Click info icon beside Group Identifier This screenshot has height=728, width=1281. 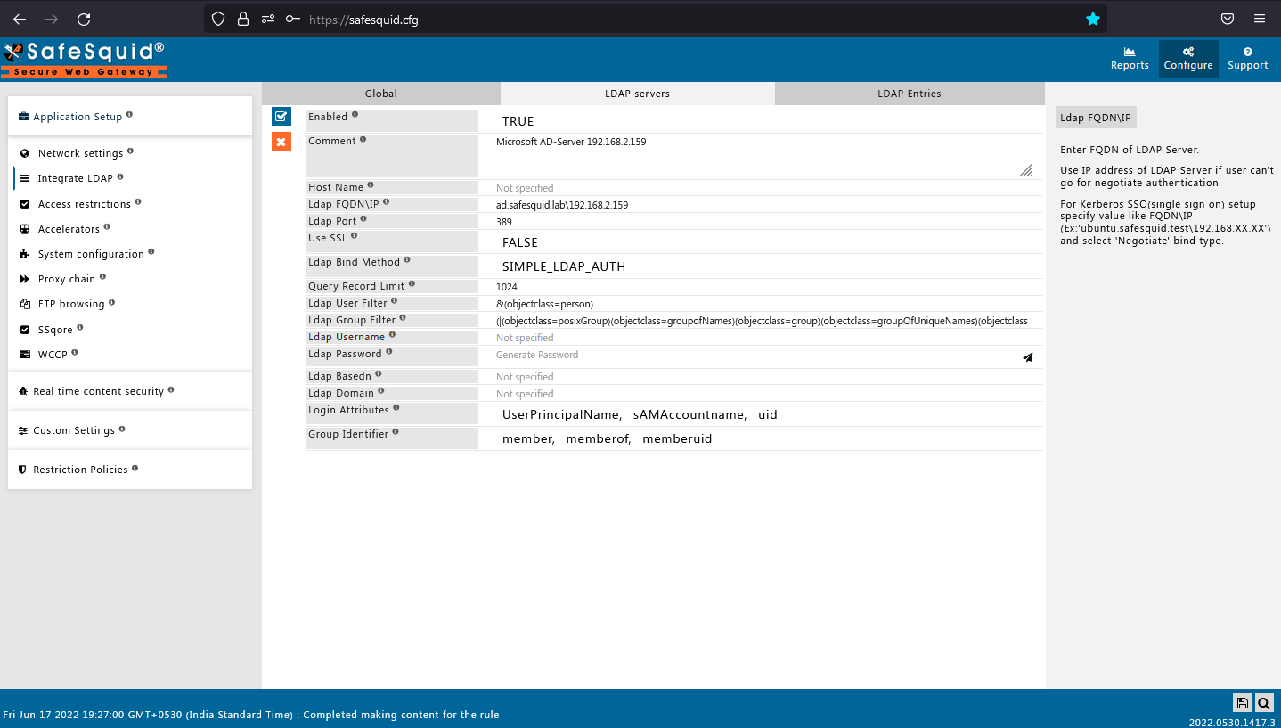[x=396, y=432]
